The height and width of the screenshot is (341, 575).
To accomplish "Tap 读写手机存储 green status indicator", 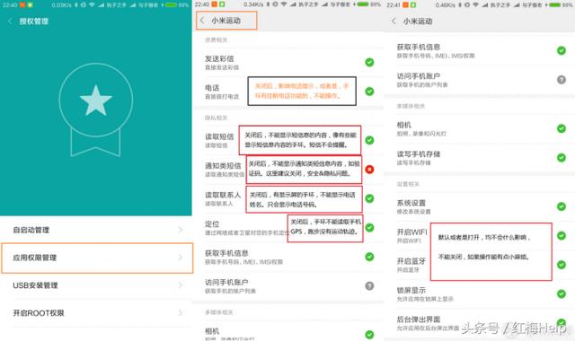I will [562, 158].
